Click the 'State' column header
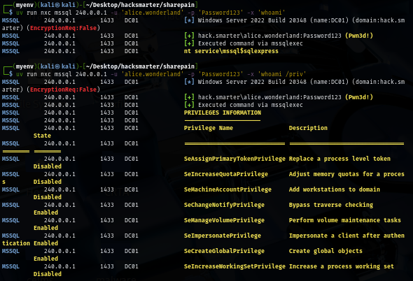 [42, 136]
